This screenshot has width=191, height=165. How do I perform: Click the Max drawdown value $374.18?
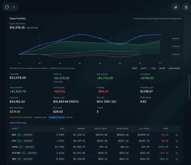click(15, 112)
